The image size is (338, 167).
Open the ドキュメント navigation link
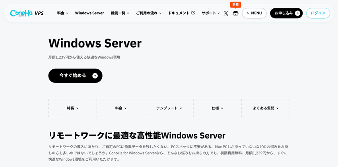tap(181, 13)
